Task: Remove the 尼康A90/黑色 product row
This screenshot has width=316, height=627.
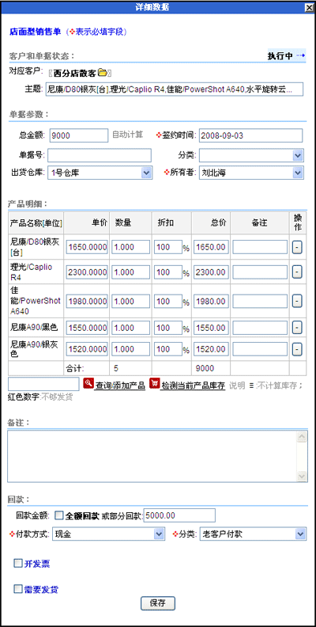Action: click(296, 328)
